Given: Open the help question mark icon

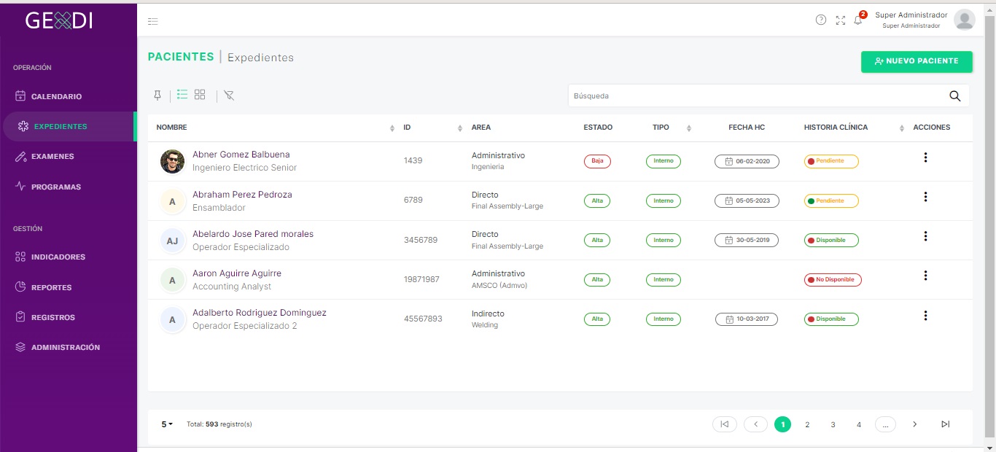Looking at the screenshot, I should pyautogui.click(x=821, y=20).
